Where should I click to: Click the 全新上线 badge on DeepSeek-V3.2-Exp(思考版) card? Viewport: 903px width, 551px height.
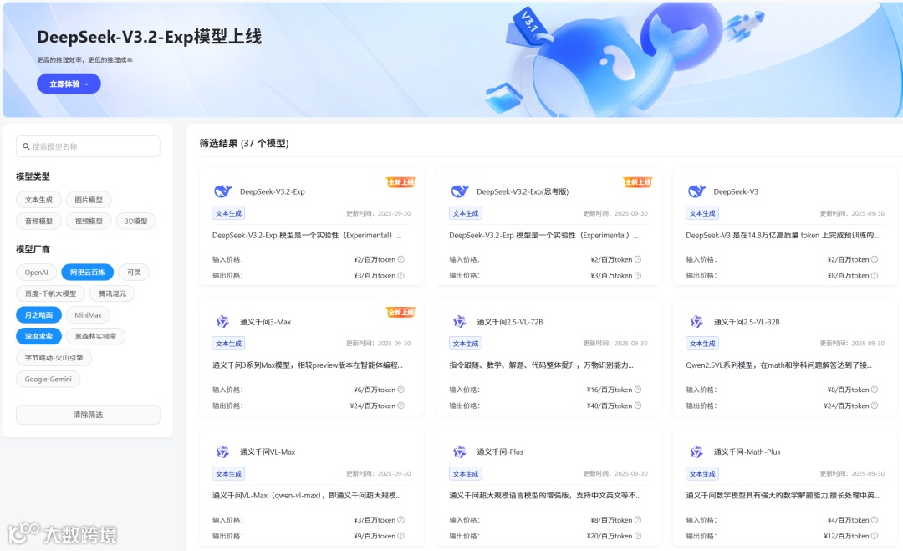[637, 182]
